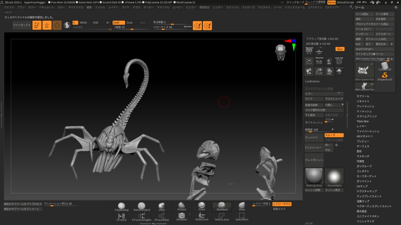Activate the ZModeler brush

[181, 217]
